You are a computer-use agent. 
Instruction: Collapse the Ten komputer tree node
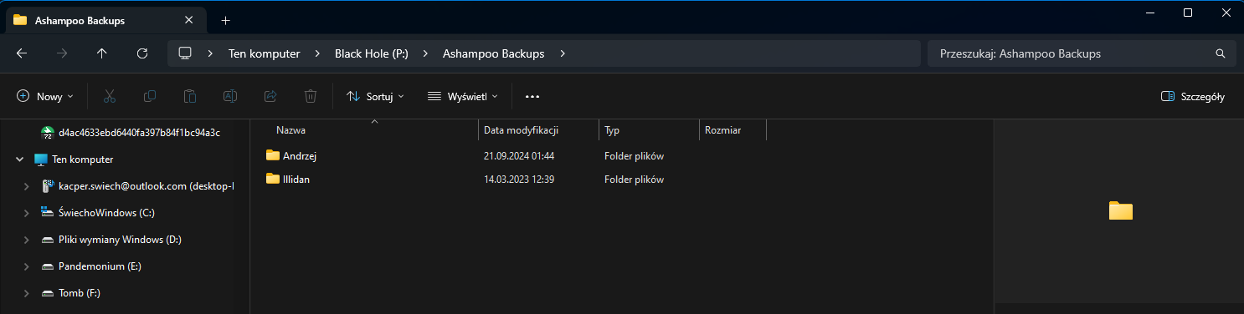(x=18, y=160)
